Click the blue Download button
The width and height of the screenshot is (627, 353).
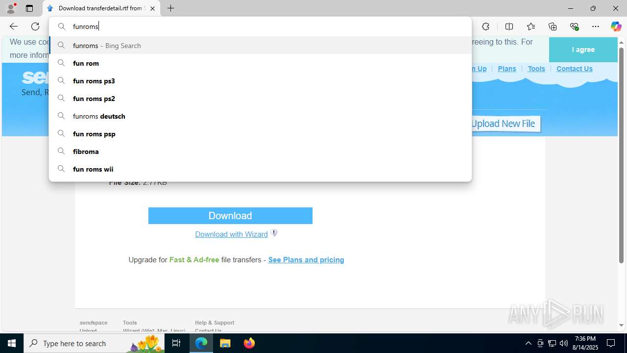[230, 216]
